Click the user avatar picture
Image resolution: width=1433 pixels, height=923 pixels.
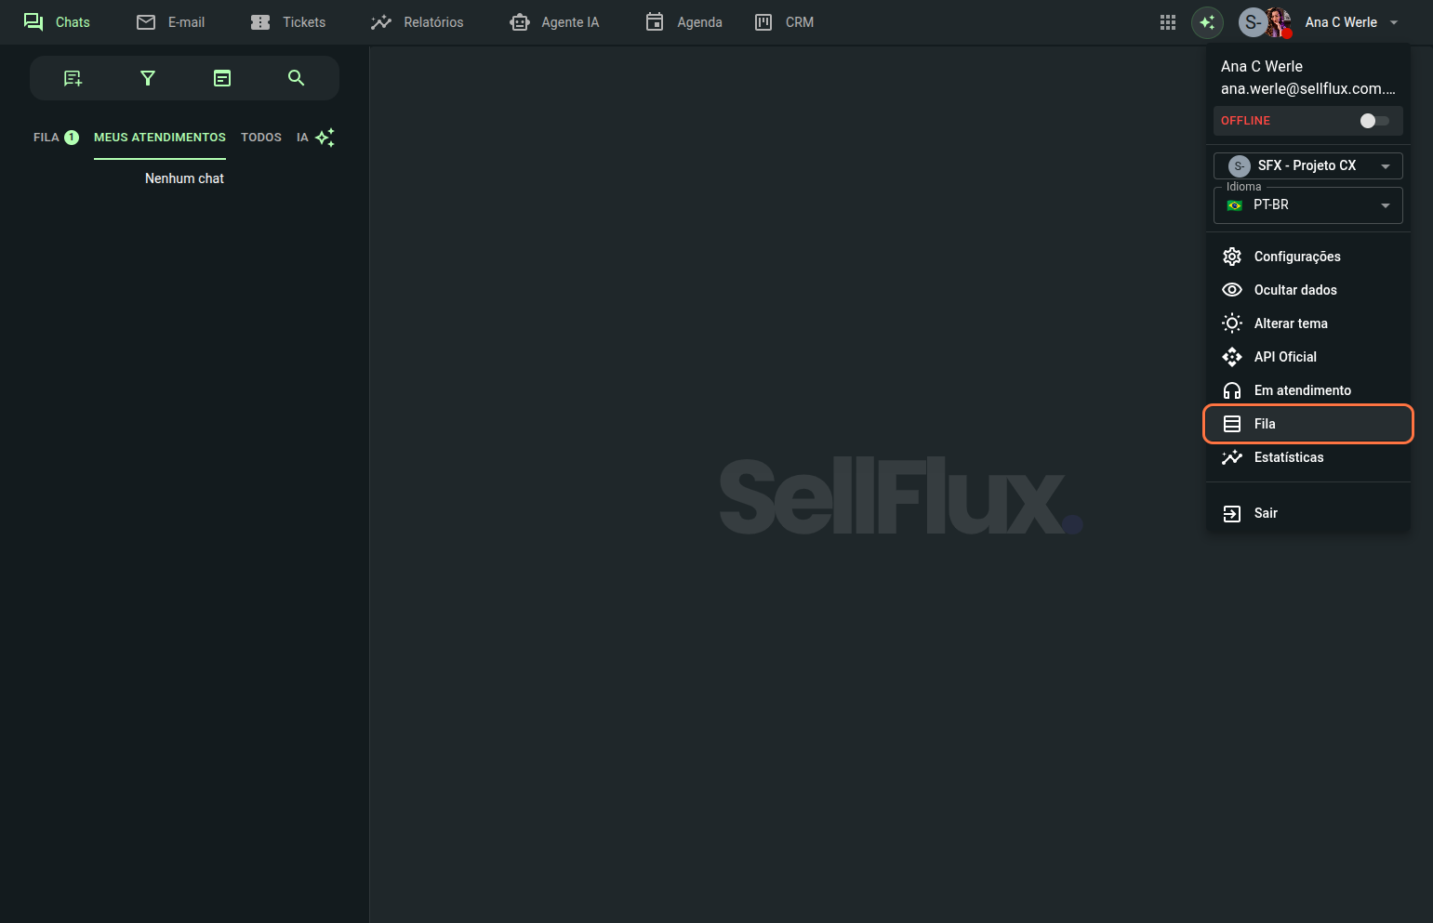(x=1278, y=22)
